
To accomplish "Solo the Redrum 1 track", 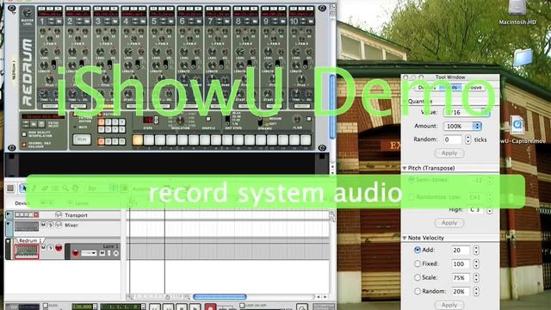I will click(x=51, y=248).
